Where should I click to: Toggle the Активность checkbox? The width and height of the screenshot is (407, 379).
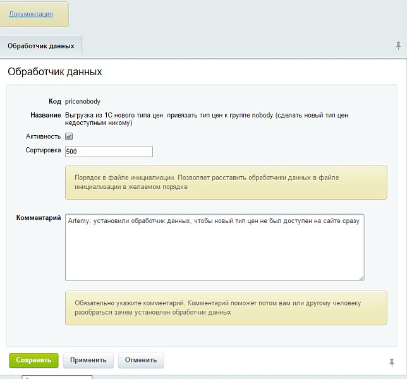click(70, 136)
